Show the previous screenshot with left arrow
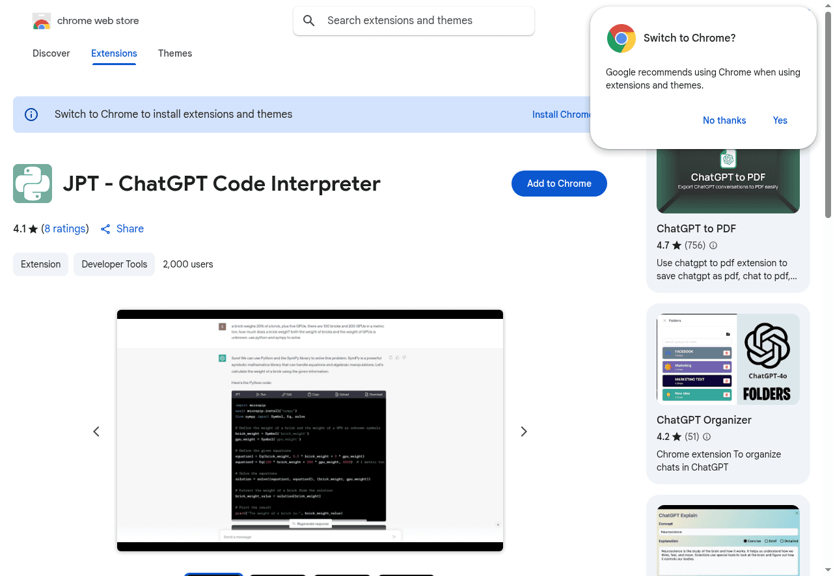The image size is (833, 576). (96, 432)
